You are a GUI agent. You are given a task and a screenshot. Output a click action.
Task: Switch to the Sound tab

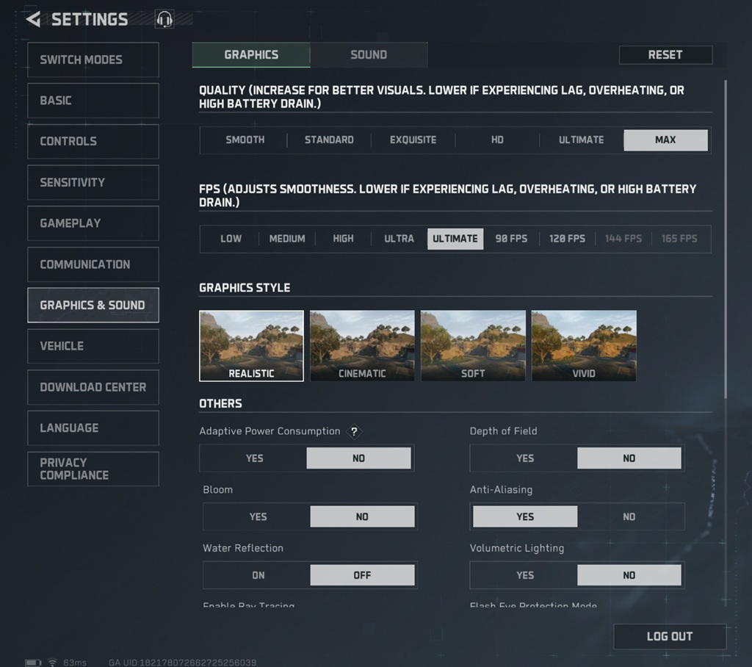click(x=369, y=55)
